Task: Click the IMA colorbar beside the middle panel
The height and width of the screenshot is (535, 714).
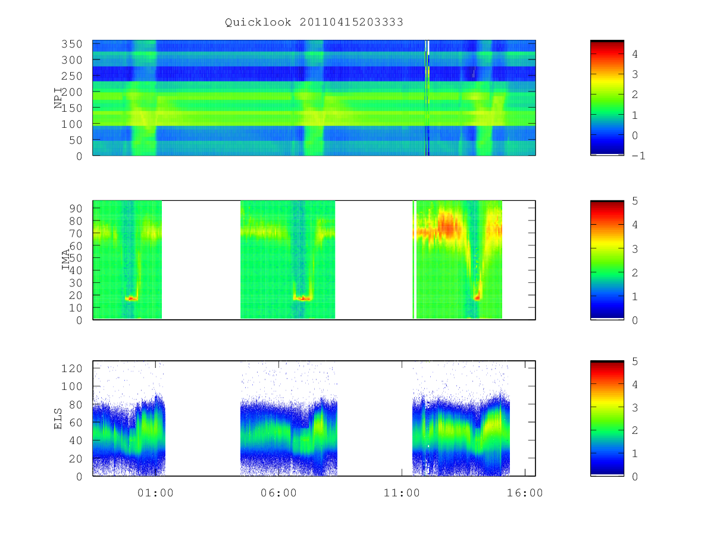Action: pos(607,260)
